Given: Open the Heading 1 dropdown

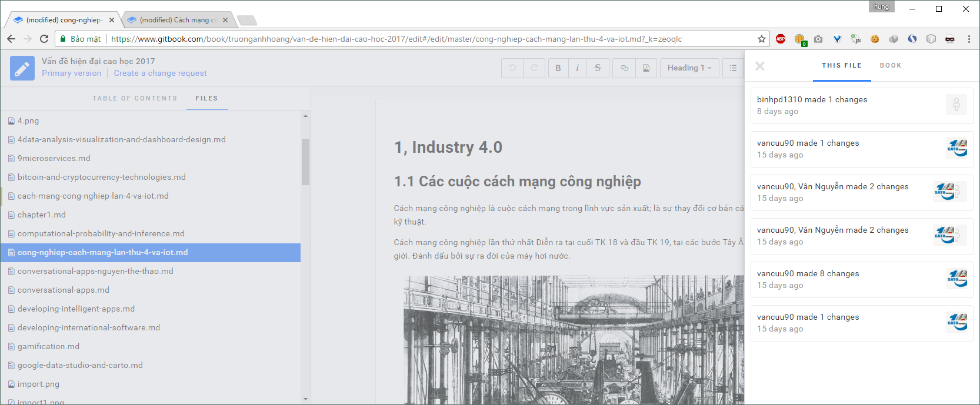Looking at the screenshot, I should [689, 68].
